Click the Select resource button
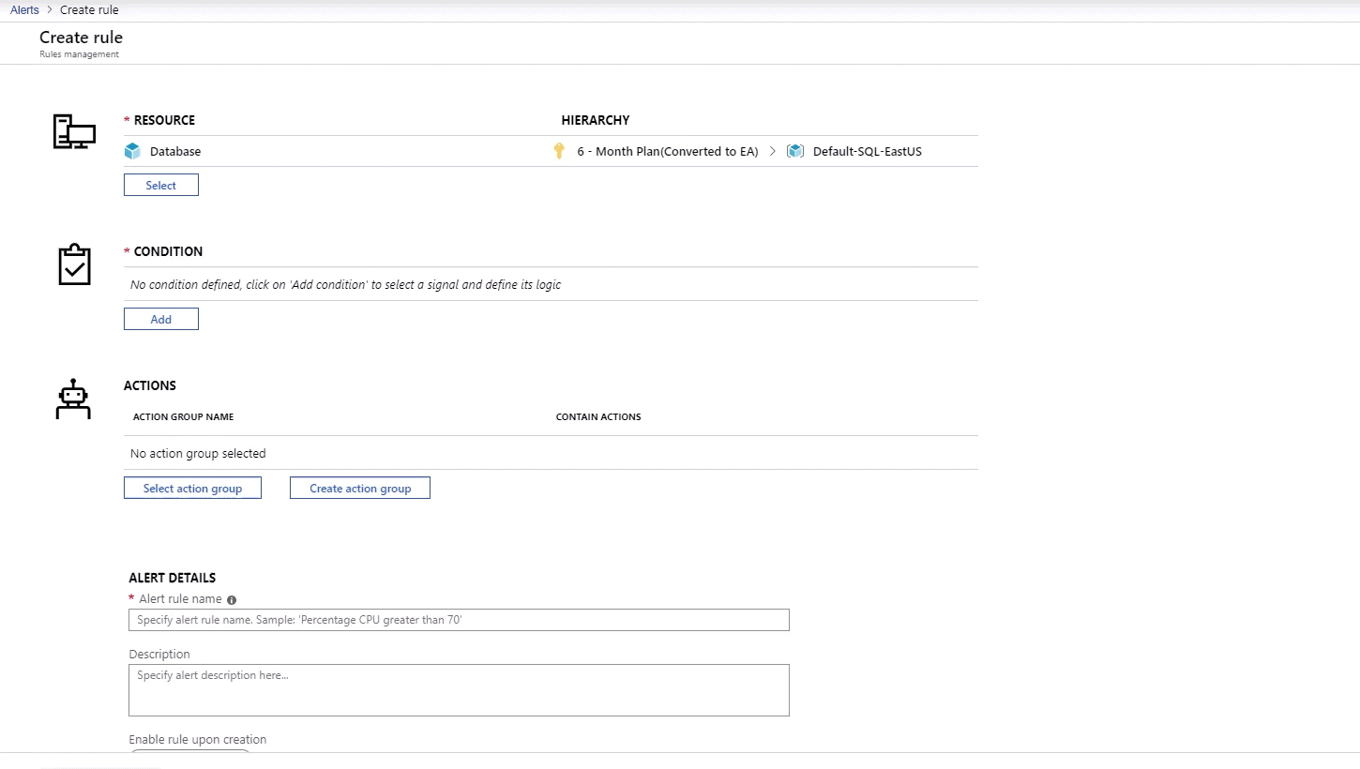1360x769 pixels. click(x=161, y=186)
